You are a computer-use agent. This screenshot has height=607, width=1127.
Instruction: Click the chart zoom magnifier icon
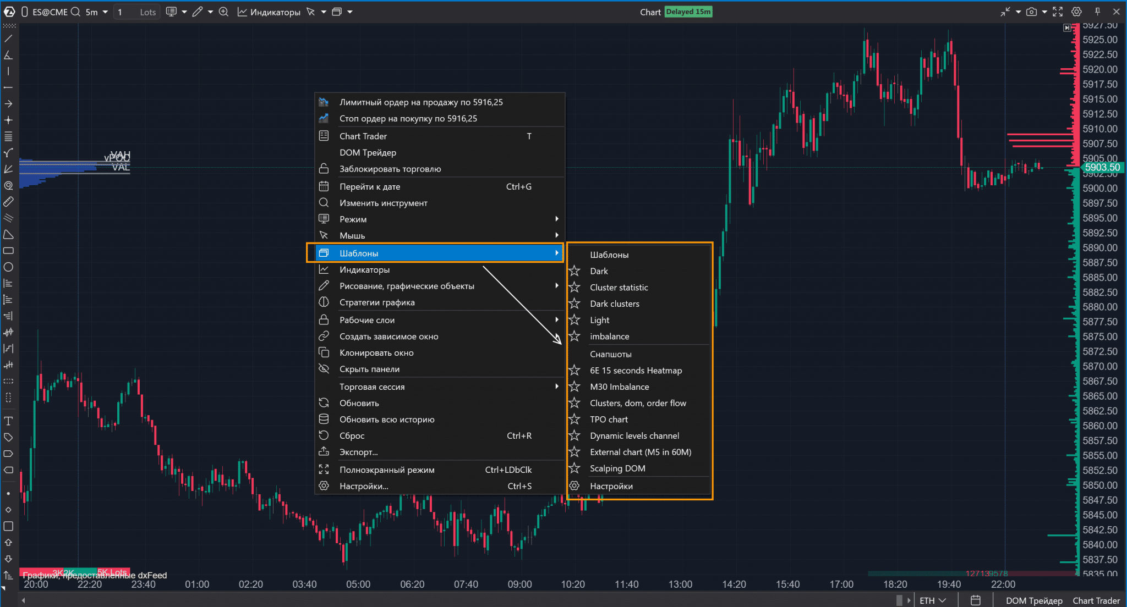[223, 12]
